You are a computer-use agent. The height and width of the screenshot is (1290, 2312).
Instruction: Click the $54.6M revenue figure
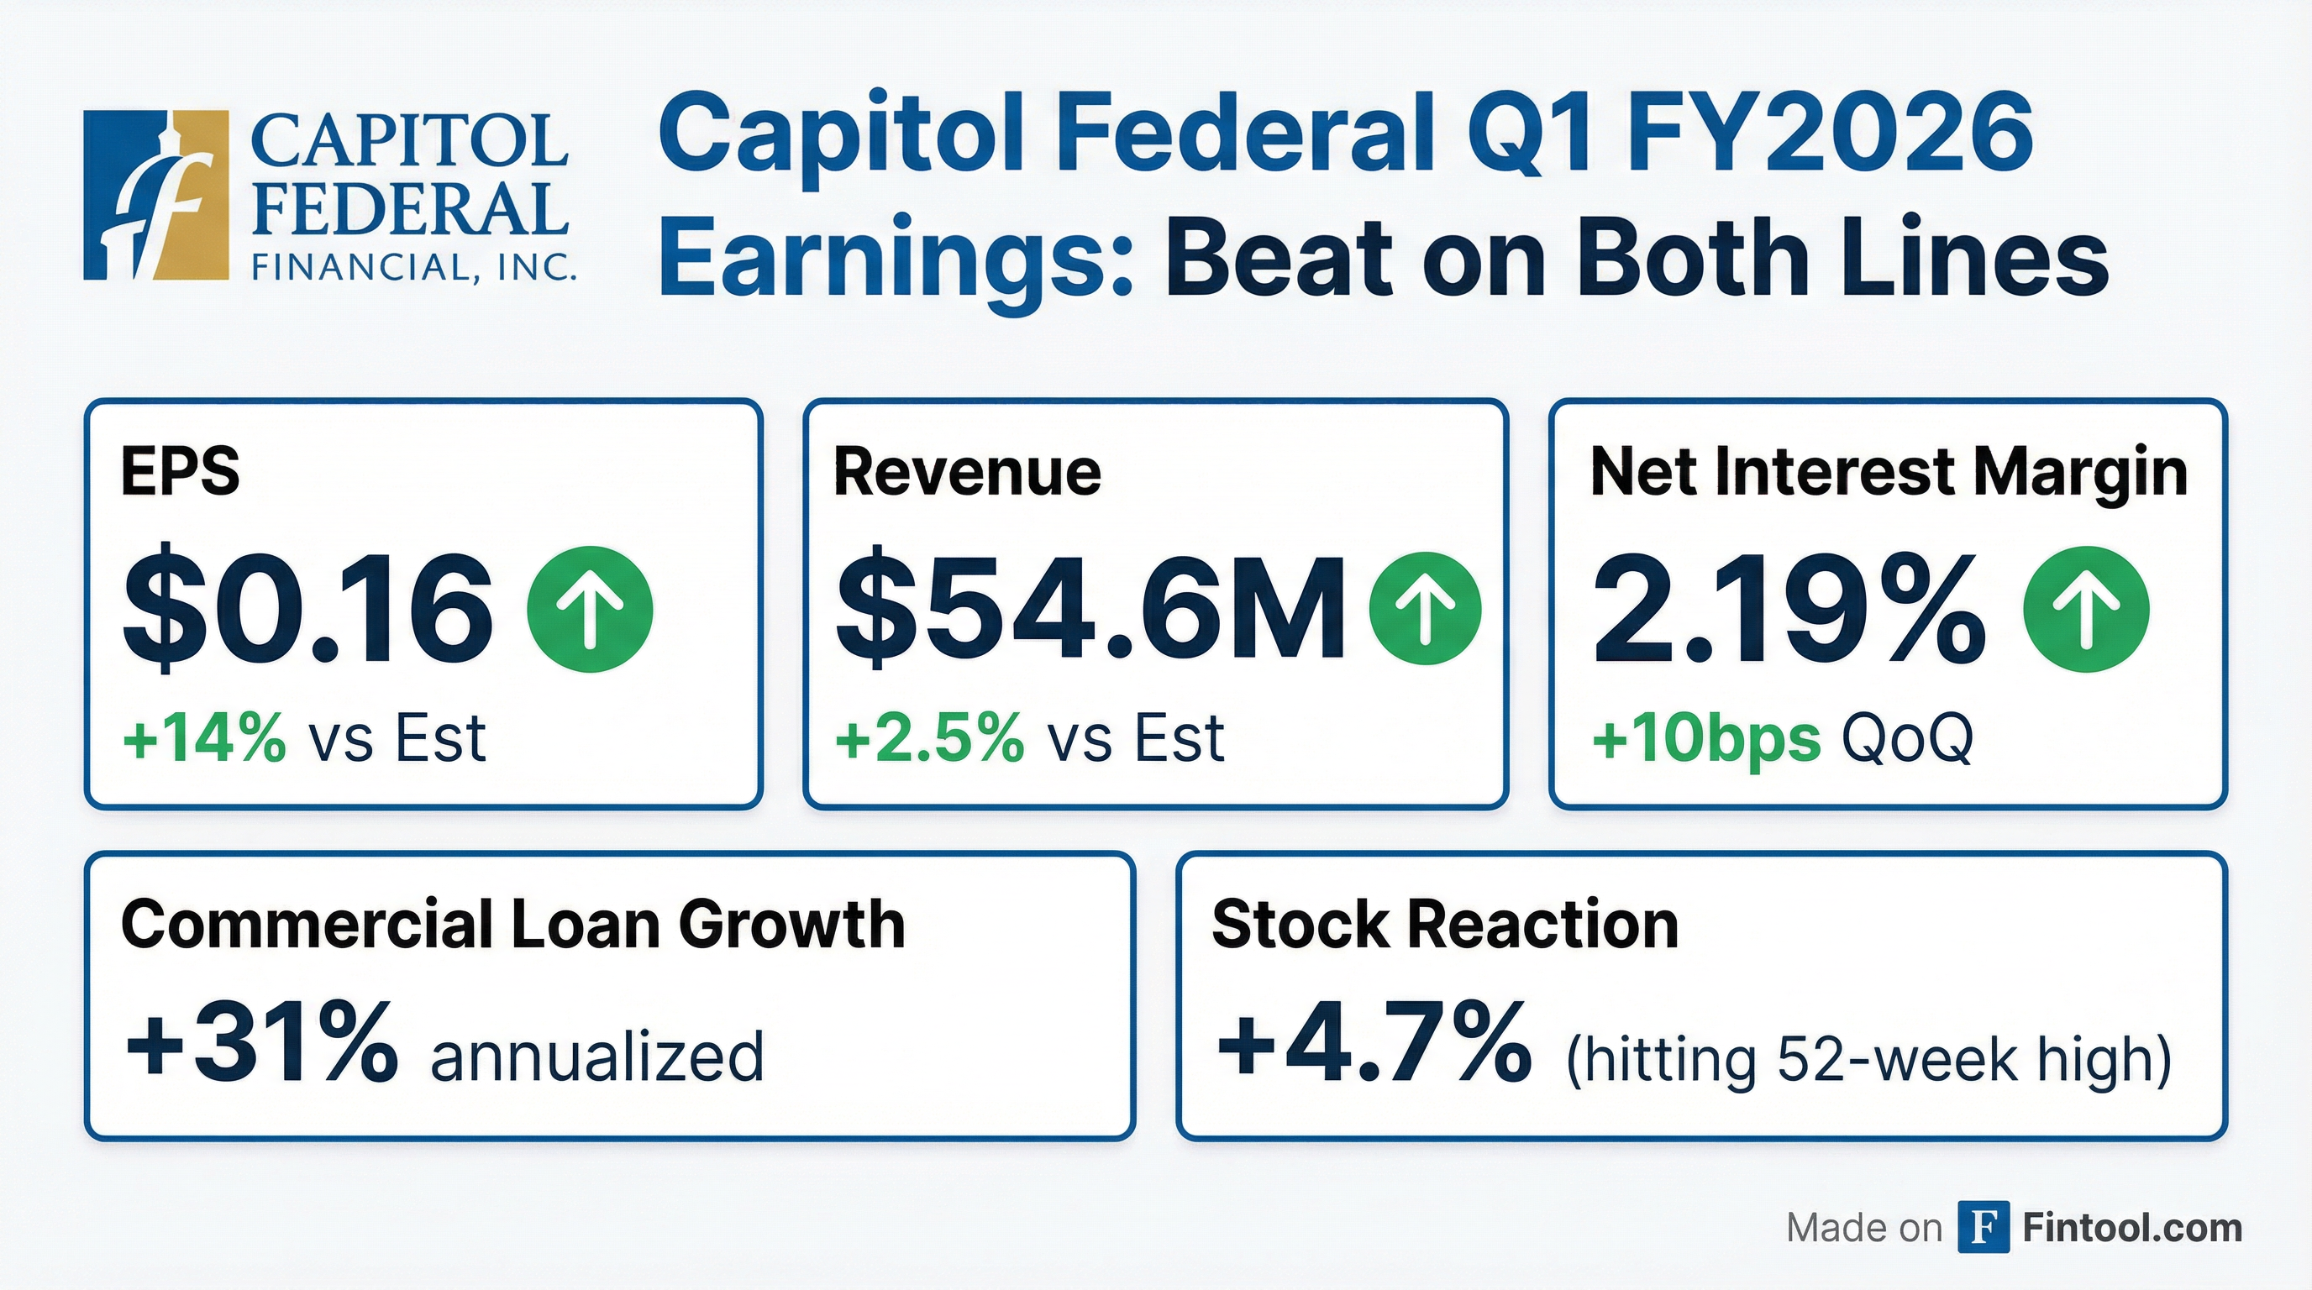point(1090,610)
